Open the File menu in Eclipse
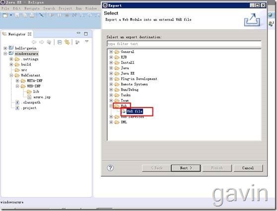Viewport: 277px width, 211px height. coord(5,8)
